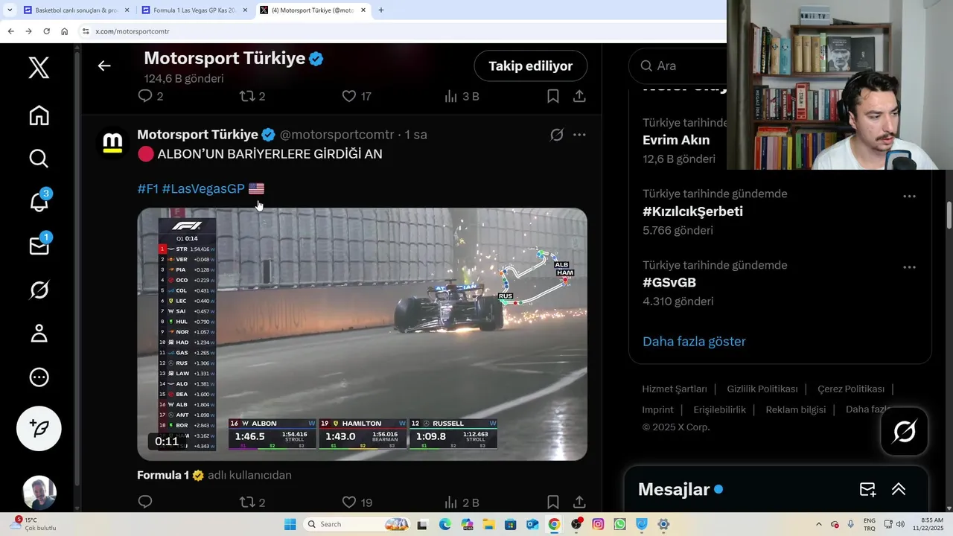Open the tab search dropdown arrow
This screenshot has height=536, width=953.
point(9,10)
